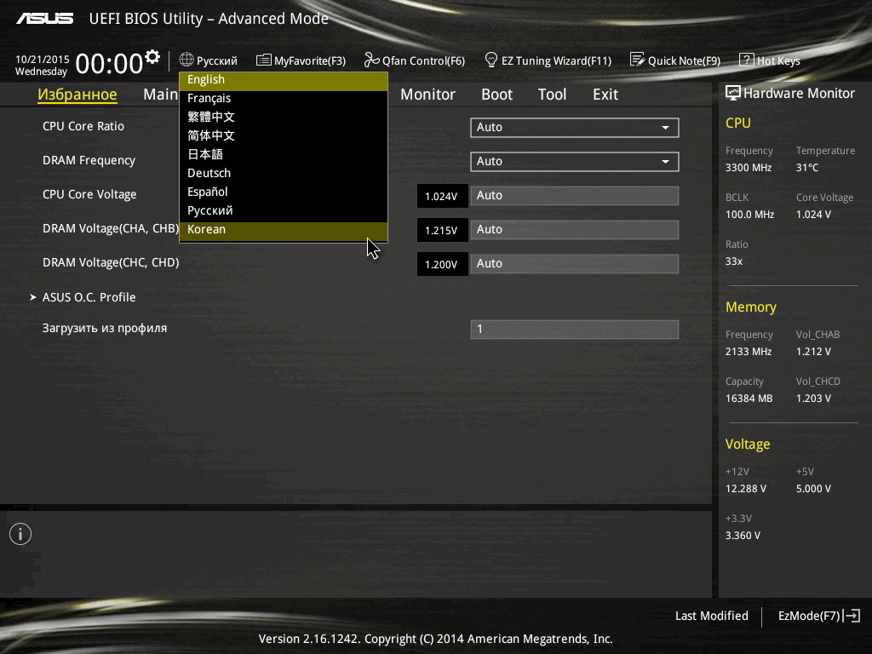Click the Hardware Monitor display icon
The height and width of the screenshot is (654, 872).
733,93
